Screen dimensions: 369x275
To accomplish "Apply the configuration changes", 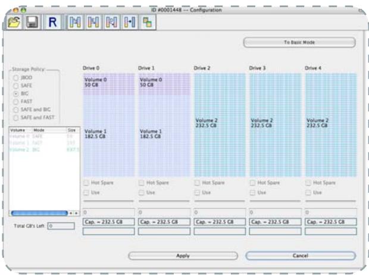I will point(183,256).
